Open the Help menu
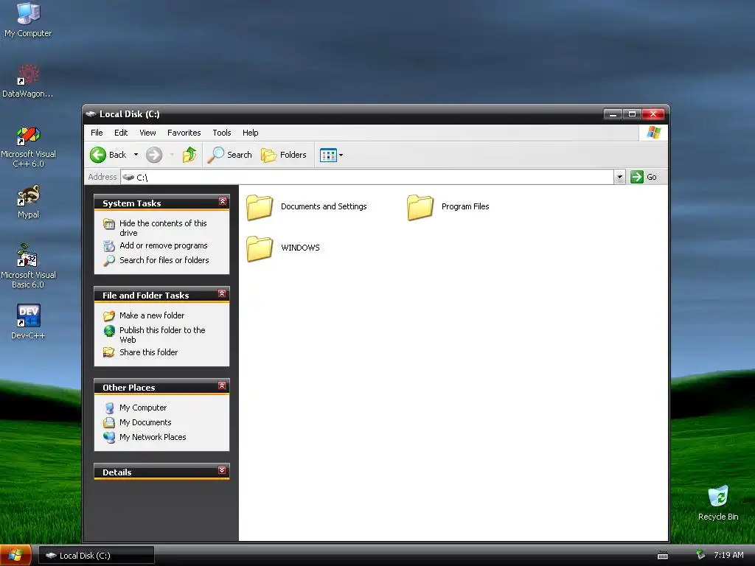Viewport: 755px width, 566px height. 251,133
